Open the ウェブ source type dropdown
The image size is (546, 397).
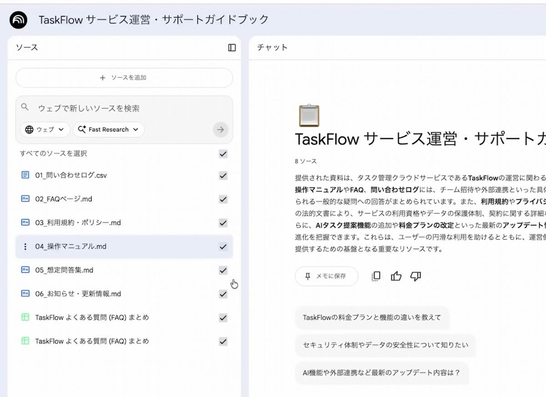pyautogui.click(x=45, y=130)
